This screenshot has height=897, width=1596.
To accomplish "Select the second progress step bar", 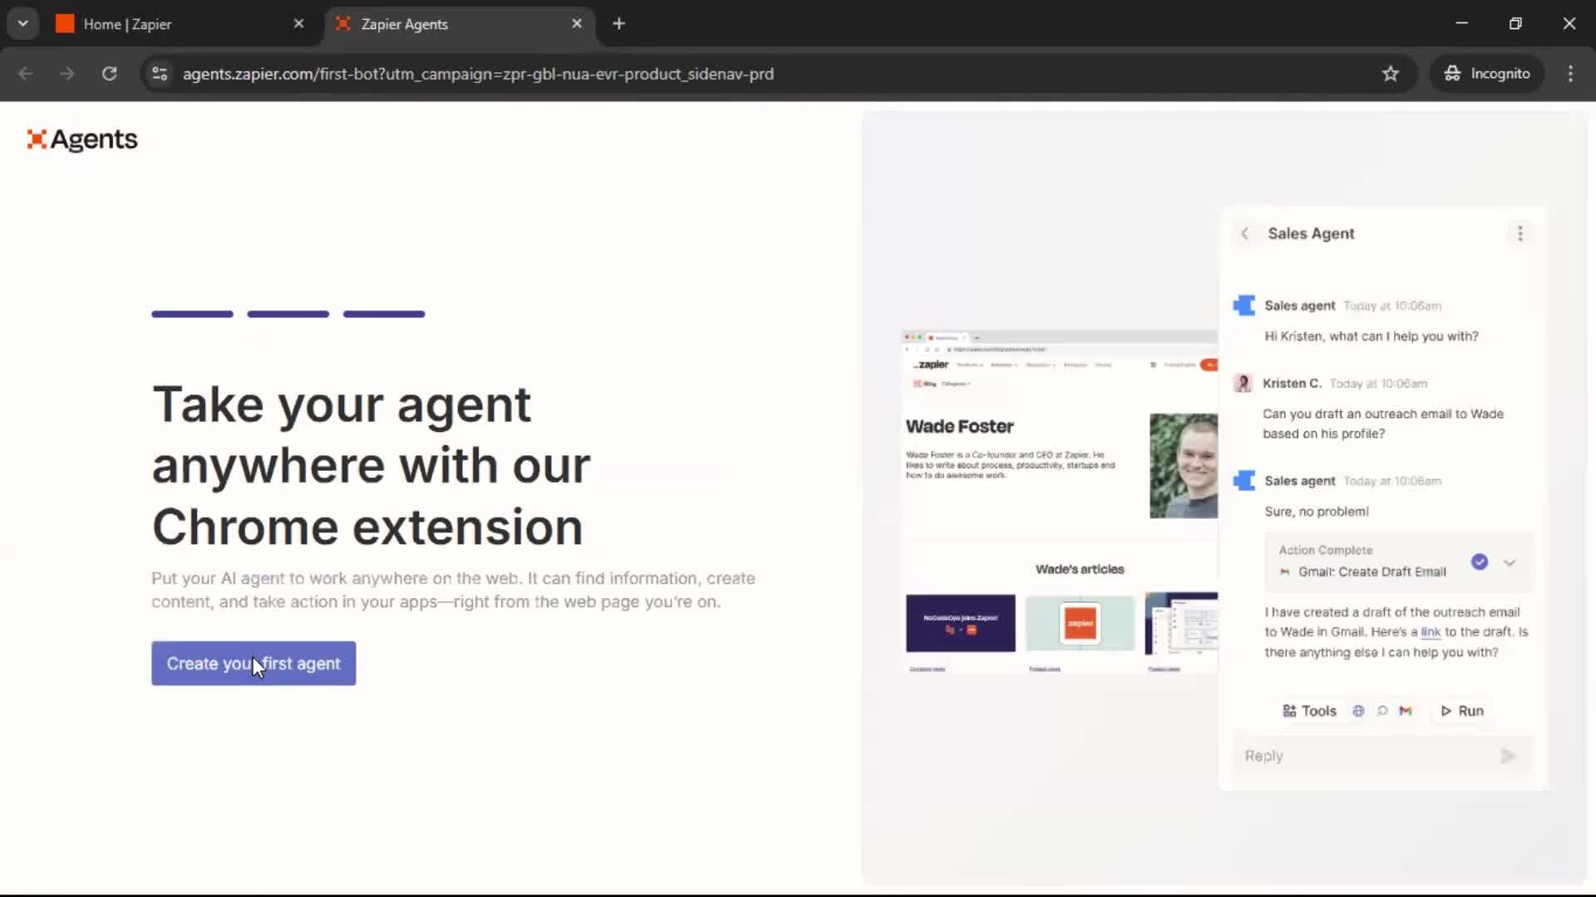I will click(288, 314).
